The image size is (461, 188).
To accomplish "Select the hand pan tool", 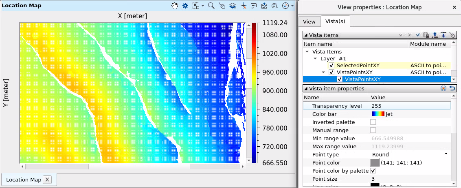I will click(174, 6).
